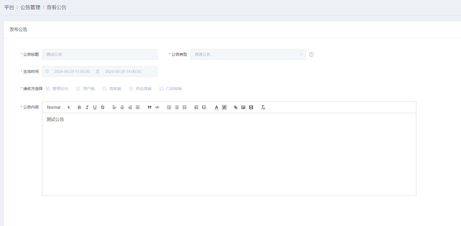
Task: Open the text color picker
Action: coord(217,107)
